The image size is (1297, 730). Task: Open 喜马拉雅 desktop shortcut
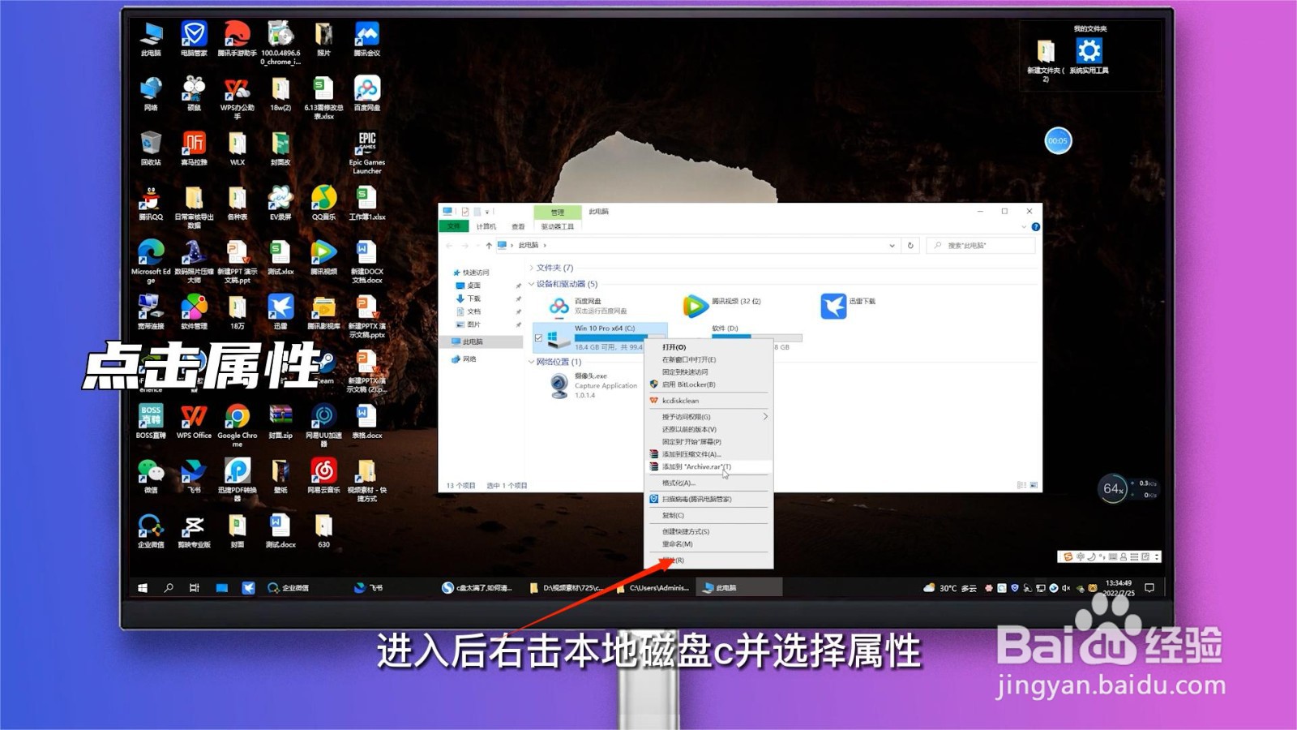coord(194,148)
